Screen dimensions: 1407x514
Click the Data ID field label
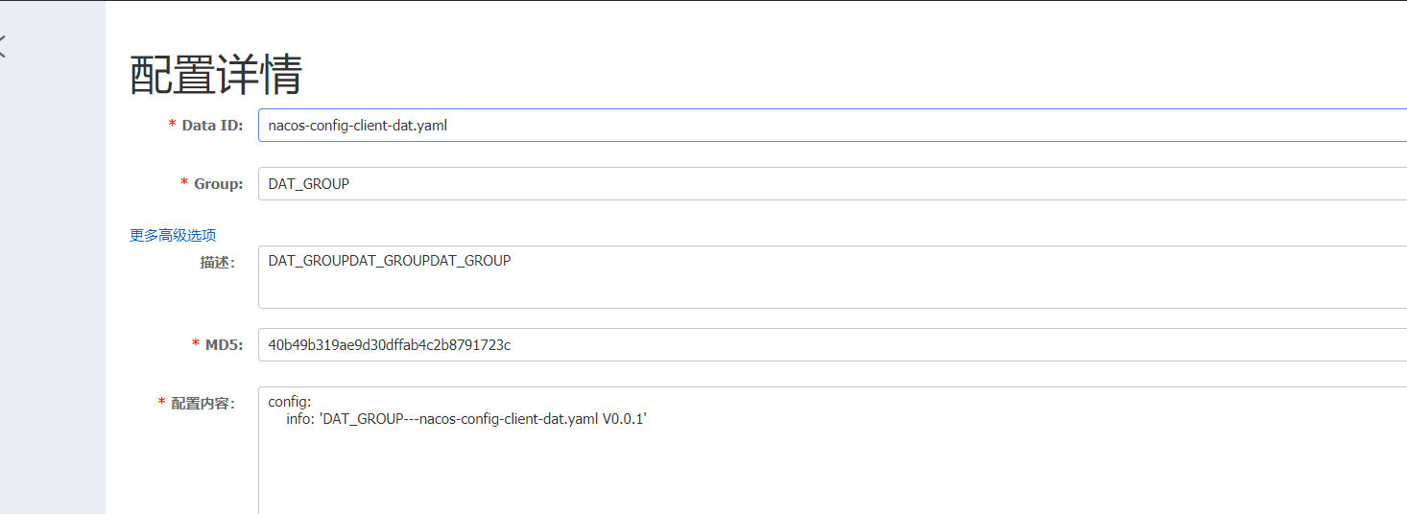pyautogui.click(x=212, y=125)
